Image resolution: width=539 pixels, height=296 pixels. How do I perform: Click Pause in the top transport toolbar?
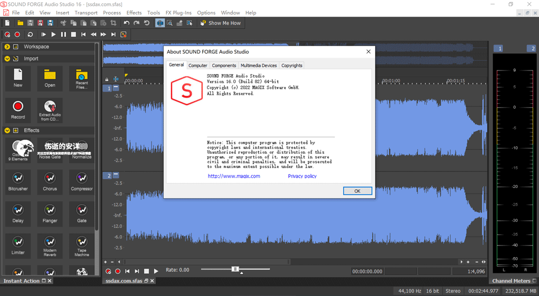pos(63,34)
